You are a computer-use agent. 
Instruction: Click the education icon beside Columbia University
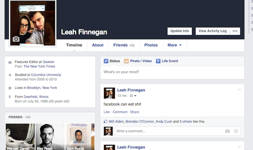point(10,75)
